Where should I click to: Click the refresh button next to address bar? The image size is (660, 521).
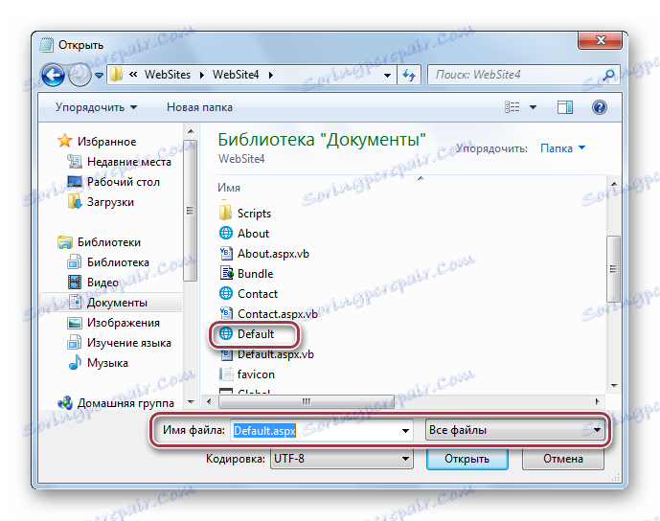tap(409, 76)
